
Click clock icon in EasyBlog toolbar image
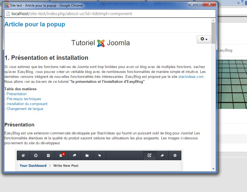point(36,156)
